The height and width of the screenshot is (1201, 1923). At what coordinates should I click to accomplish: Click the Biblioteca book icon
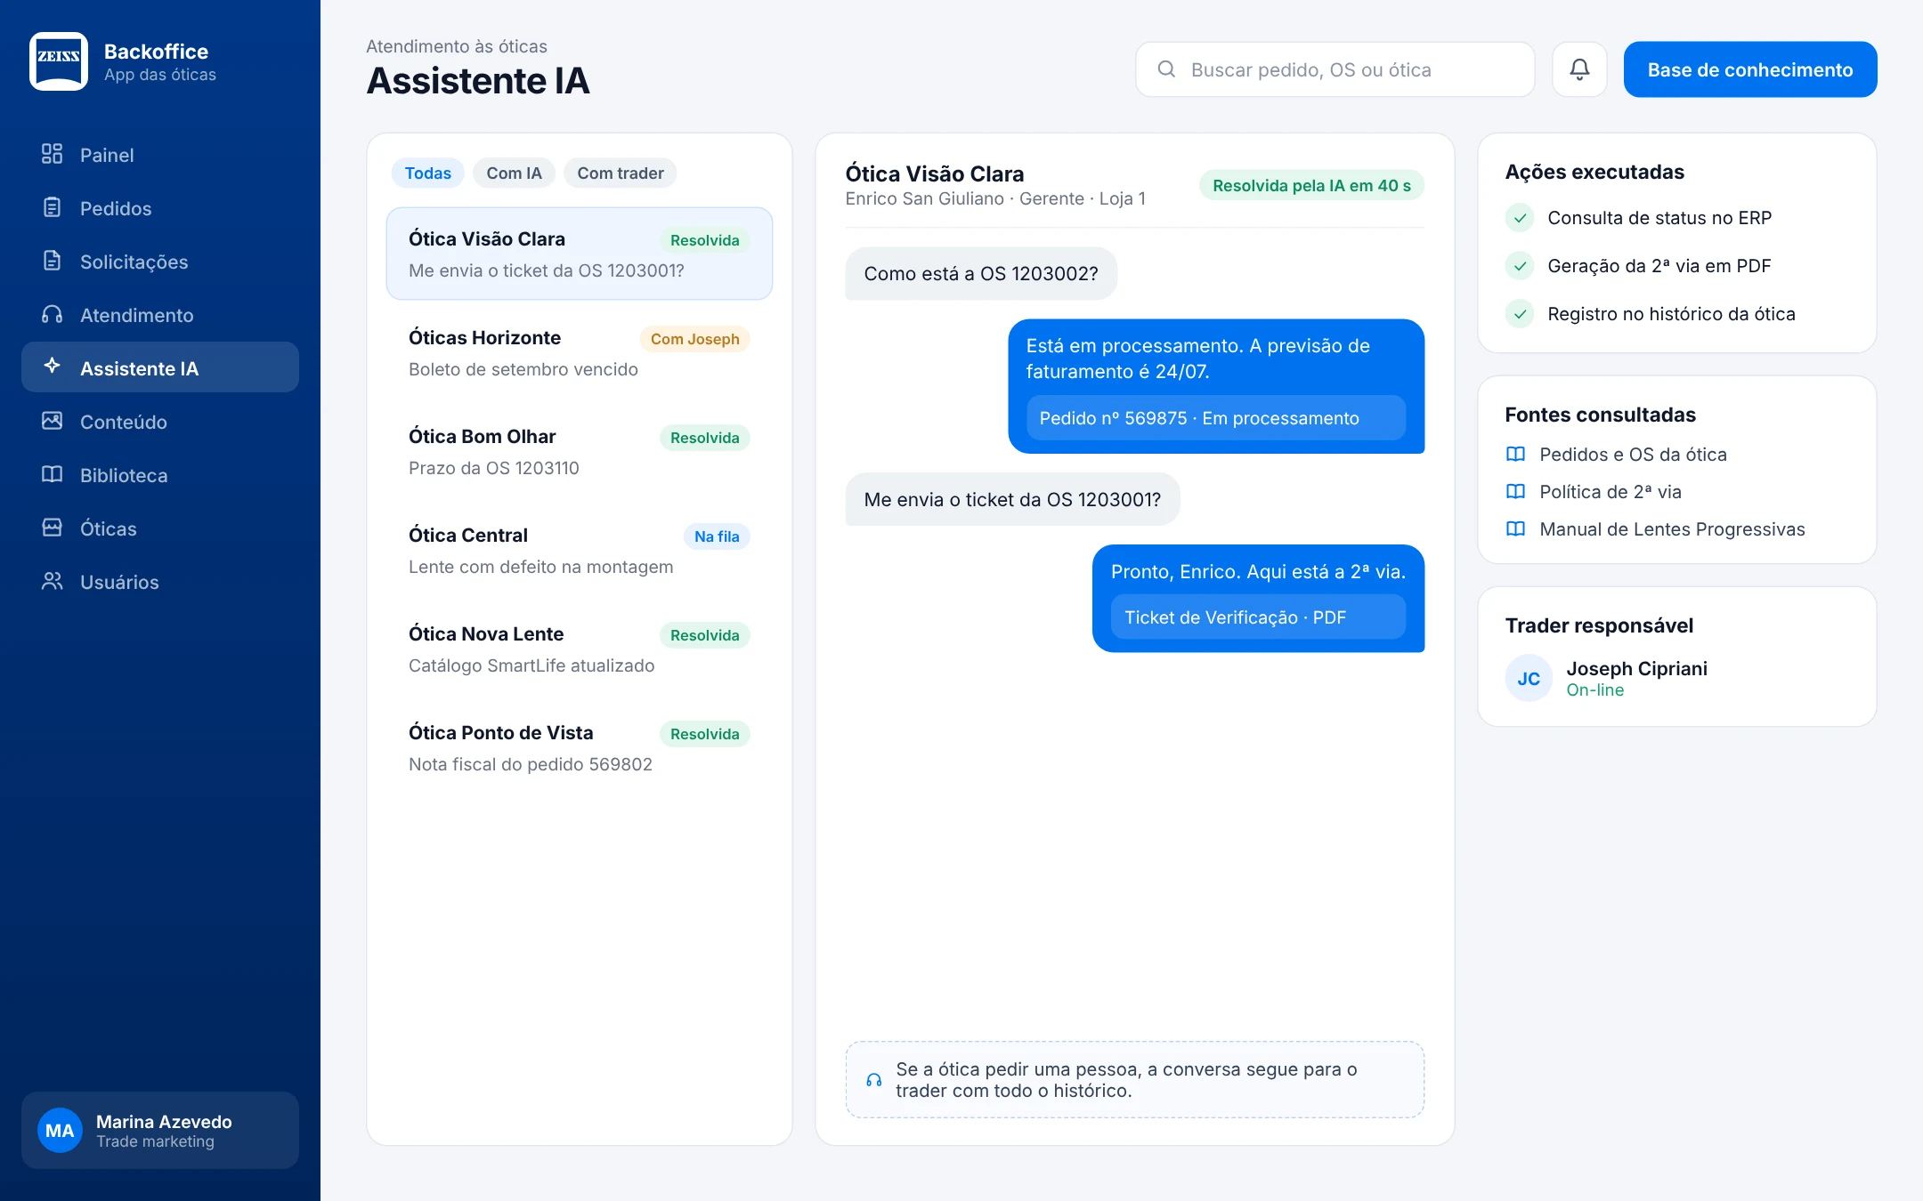pos(53,474)
